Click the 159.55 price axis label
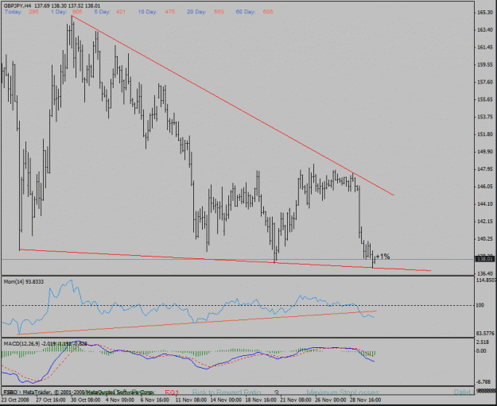The image size is (497, 406). (x=485, y=64)
